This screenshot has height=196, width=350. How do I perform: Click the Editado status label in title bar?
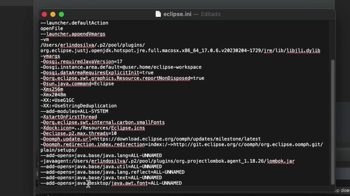point(211,14)
